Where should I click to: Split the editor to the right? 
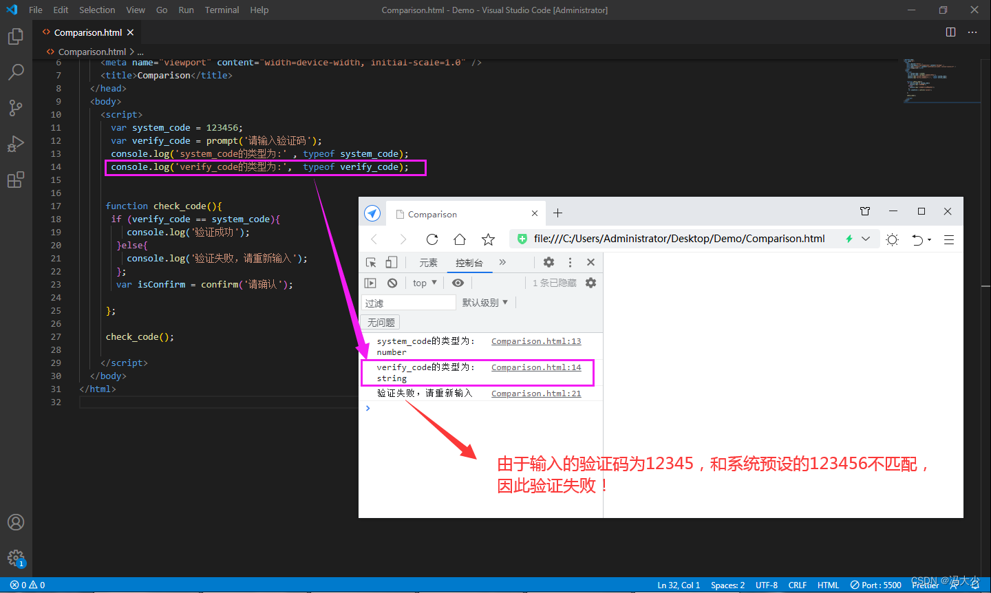click(x=950, y=32)
